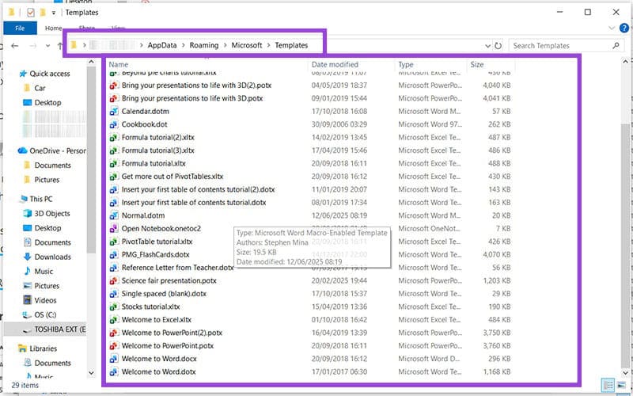
Task: Click the Back navigation arrow
Action: (15, 46)
